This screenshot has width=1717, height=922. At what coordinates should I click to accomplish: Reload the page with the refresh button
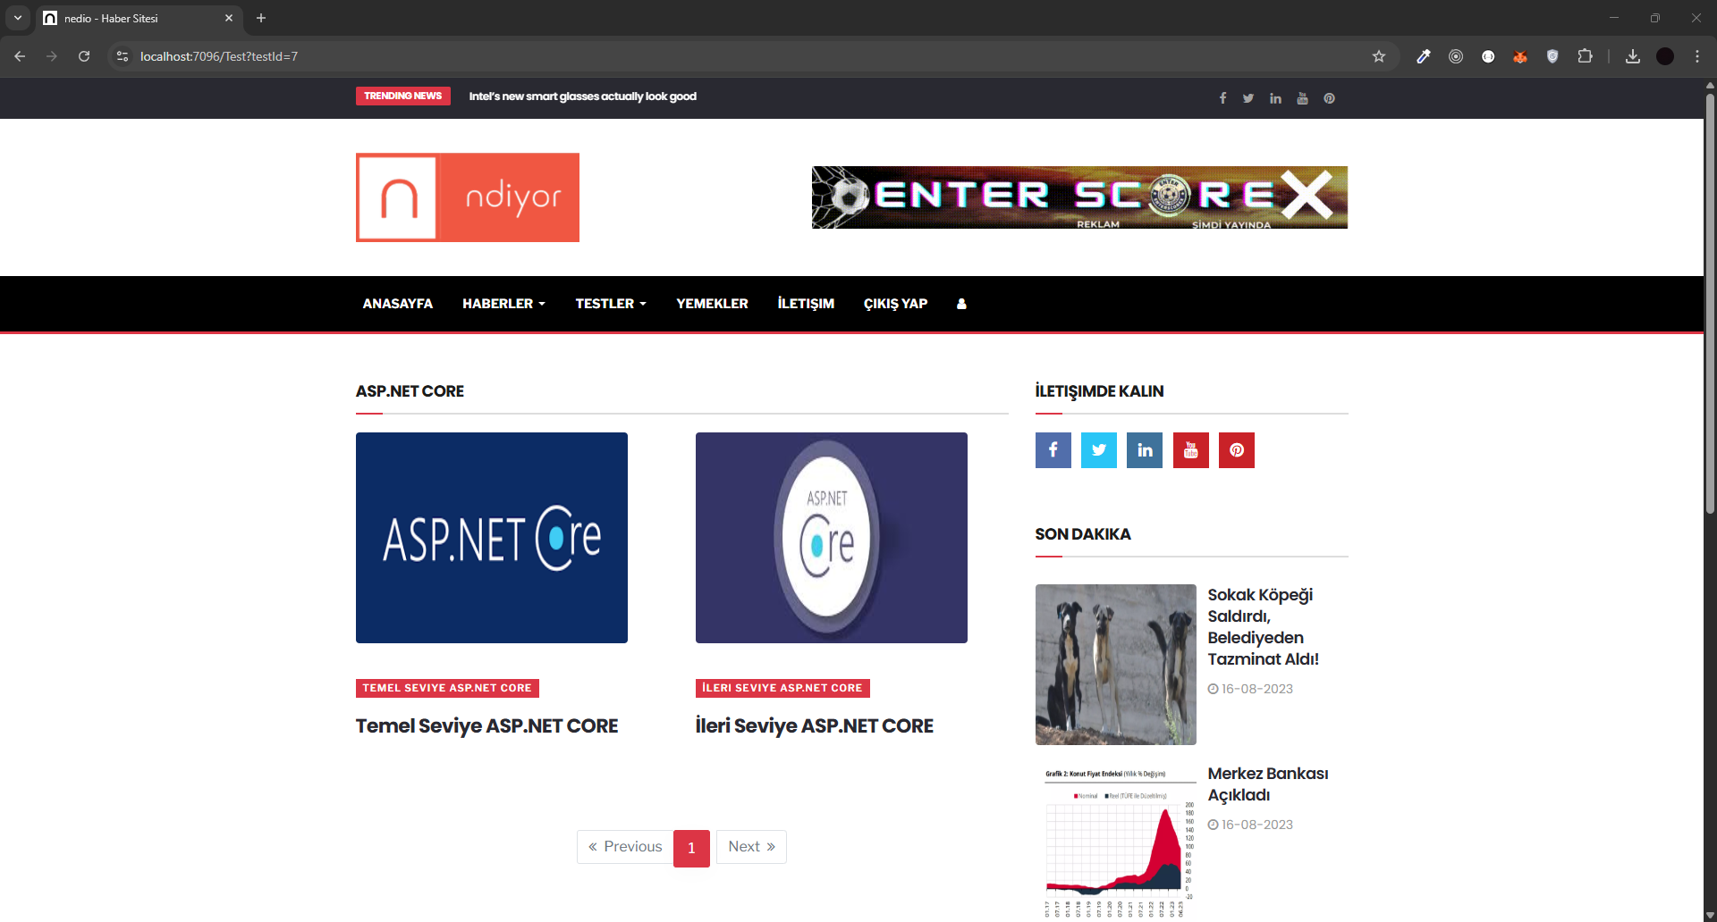point(84,56)
